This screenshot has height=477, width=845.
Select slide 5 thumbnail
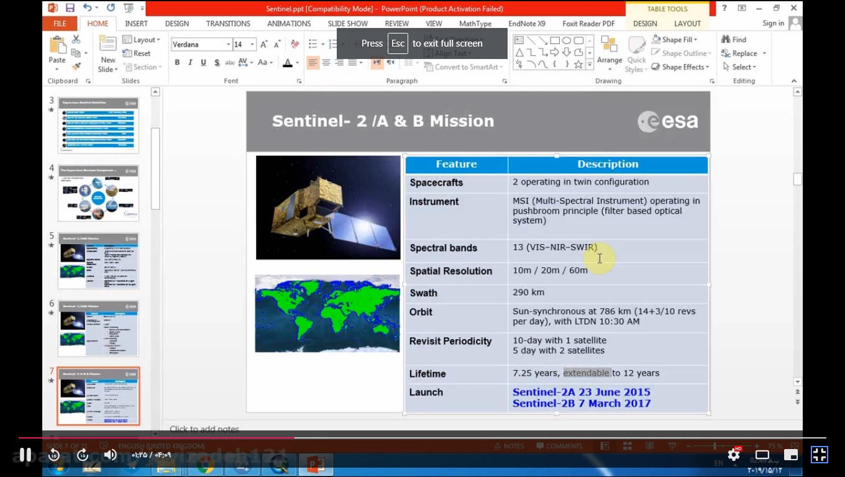pyautogui.click(x=98, y=261)
